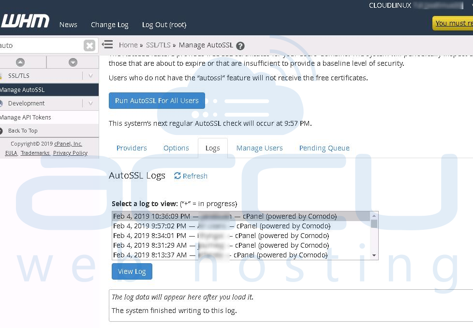Select log entry Feb 4, 2019 8:31:29 AM

241,245
